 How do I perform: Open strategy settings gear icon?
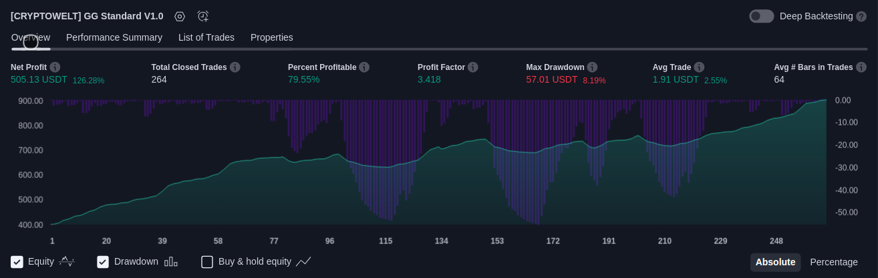click(x=180, y=17)
